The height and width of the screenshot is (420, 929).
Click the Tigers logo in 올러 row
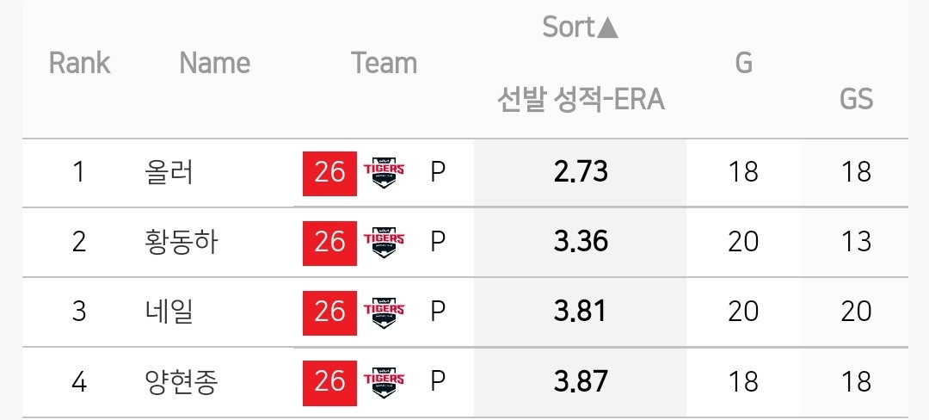coord(384,173)
